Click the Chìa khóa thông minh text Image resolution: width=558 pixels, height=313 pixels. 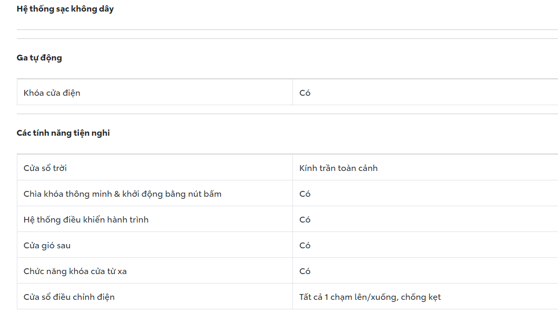67,194
